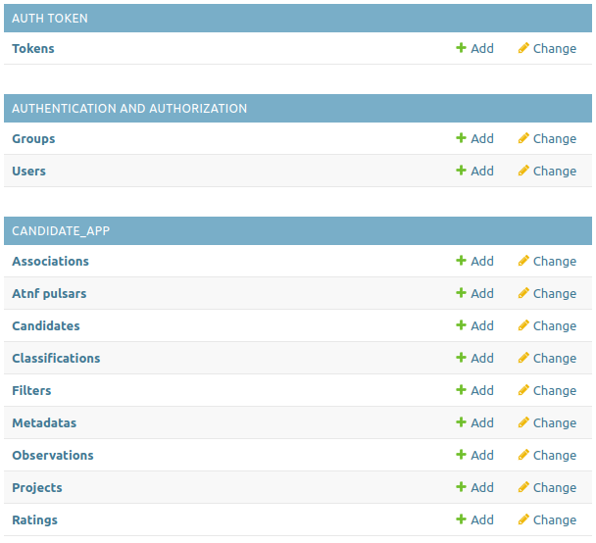Open the Groups model list

coord(33,139)
